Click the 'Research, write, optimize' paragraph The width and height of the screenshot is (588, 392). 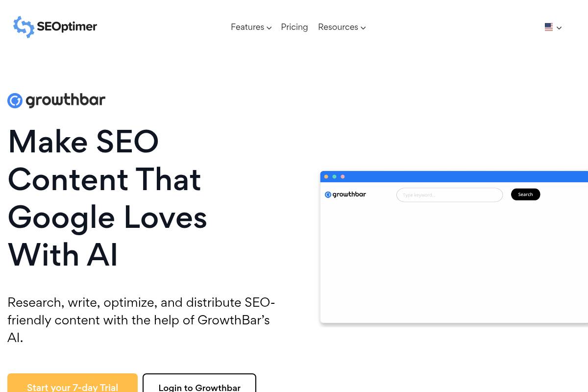pos(141,320)
